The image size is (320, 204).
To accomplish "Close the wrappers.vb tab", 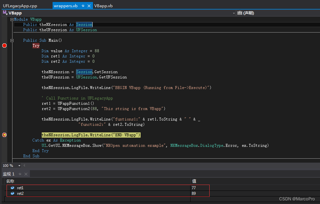I will (x=89, y=6).
